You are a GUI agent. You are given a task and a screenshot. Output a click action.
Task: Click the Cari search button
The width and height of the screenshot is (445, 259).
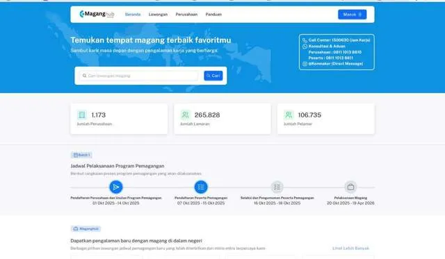pos(213,76)
